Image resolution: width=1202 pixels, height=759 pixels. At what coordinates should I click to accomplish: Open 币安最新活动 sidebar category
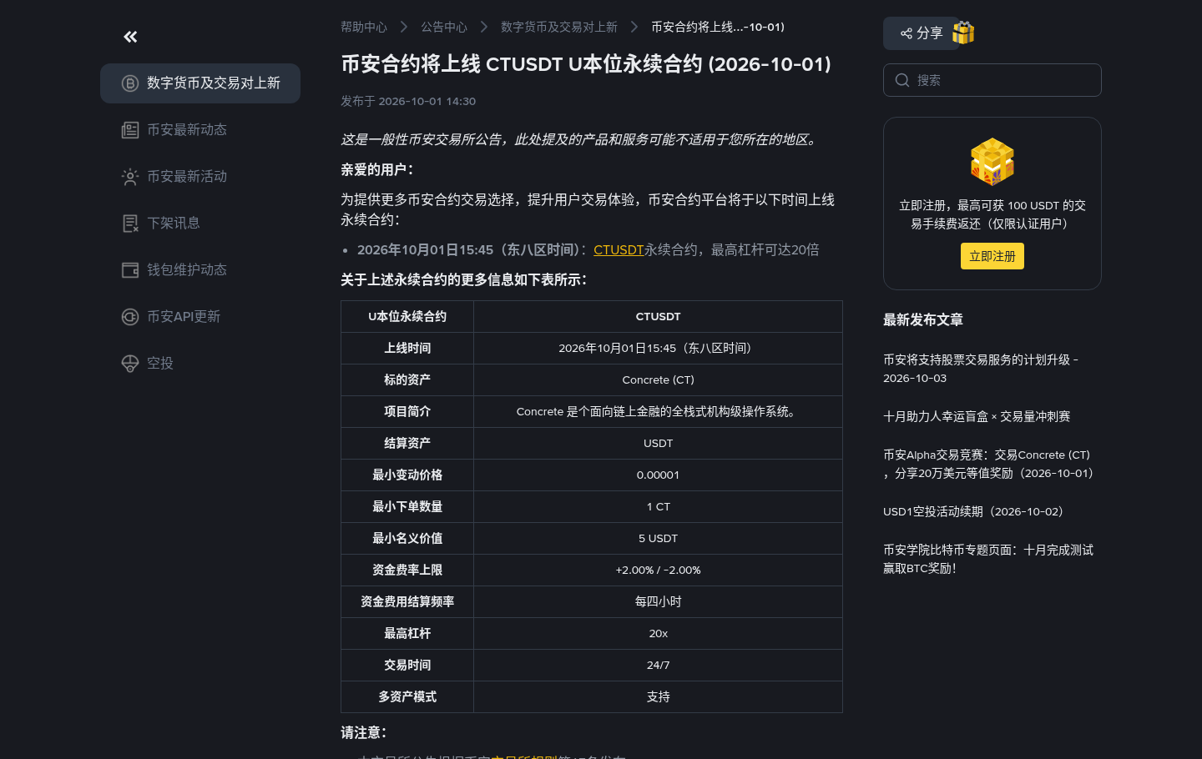200,177
